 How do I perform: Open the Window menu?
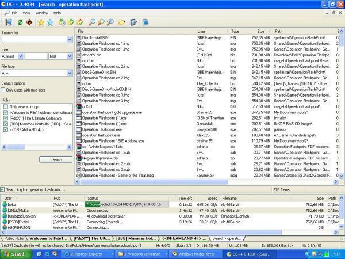tap(42, 13)
